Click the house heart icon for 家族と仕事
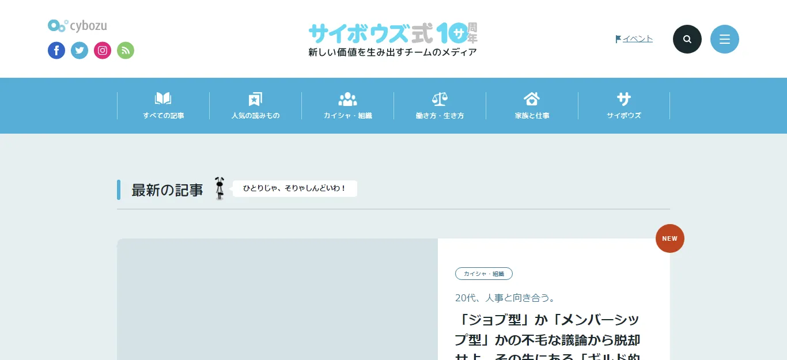787x360 pixels. 532,98
